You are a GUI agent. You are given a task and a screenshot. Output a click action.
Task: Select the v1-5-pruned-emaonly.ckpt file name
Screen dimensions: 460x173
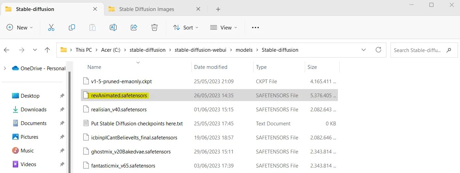(x=121, y=82)
